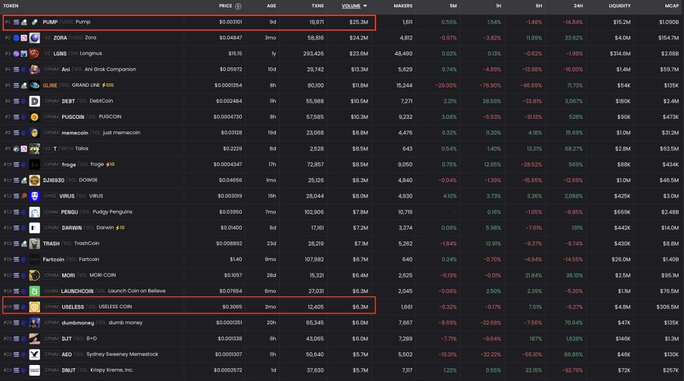
Task: Click DEBT 24H change 3,067%
Action: pyautogui.click(x=574, y=101)
